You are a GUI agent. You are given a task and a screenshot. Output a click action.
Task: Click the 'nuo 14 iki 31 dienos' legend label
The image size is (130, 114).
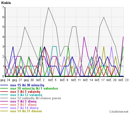pyautogui.click(x=26, y=111)
